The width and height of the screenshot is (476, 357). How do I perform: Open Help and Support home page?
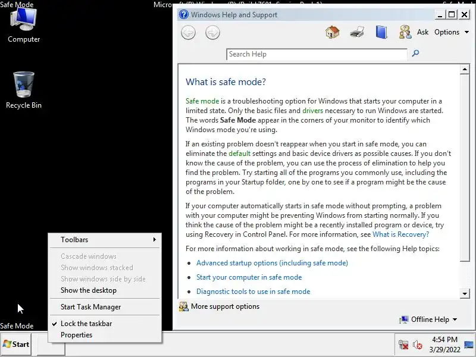click(332, 32)
